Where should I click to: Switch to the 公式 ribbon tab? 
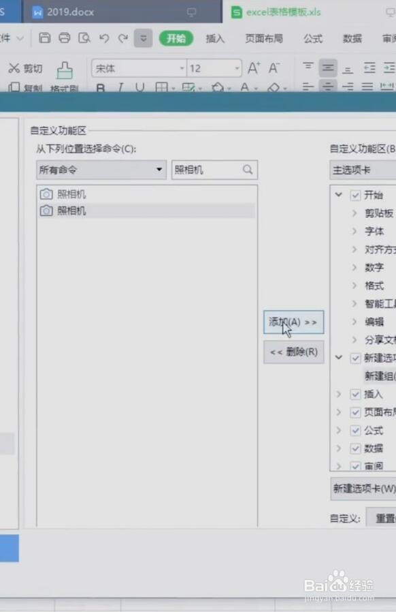pos(313,38)
